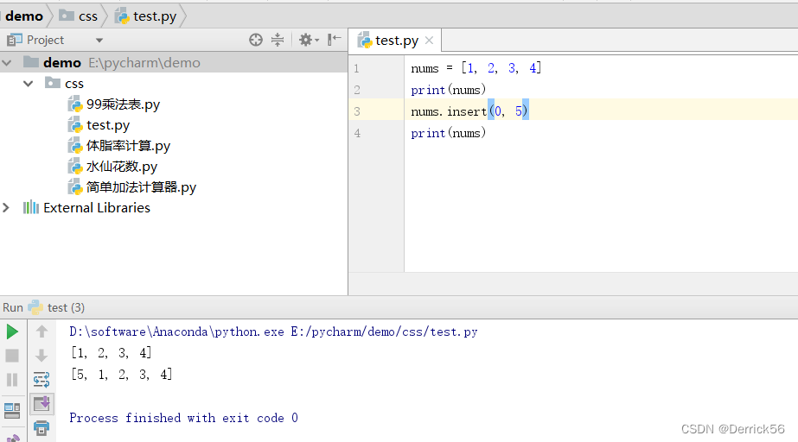This screenshot has height=442, width=798.
Task: Click scroll from source crosshair icon
Action: [256, 40]
